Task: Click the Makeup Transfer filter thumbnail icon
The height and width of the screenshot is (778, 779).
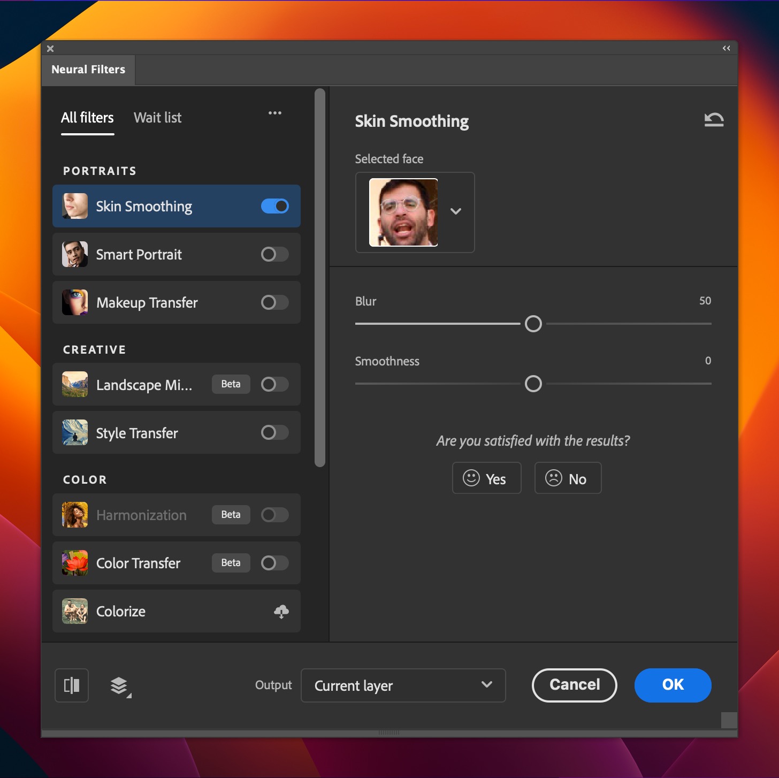Action: click(75, 302)
